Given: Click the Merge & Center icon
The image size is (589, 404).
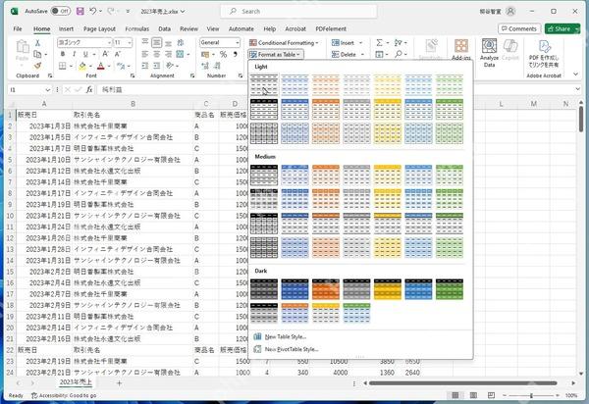Looking at the screenshot, I should (181, 54).
